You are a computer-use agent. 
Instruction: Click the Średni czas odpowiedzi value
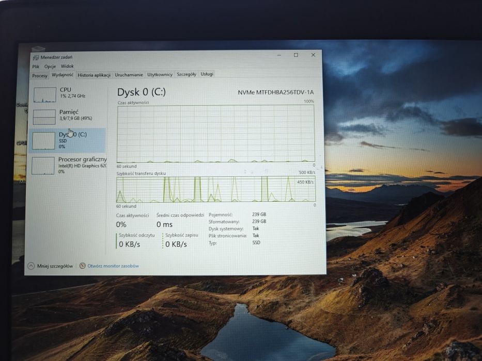164,225
